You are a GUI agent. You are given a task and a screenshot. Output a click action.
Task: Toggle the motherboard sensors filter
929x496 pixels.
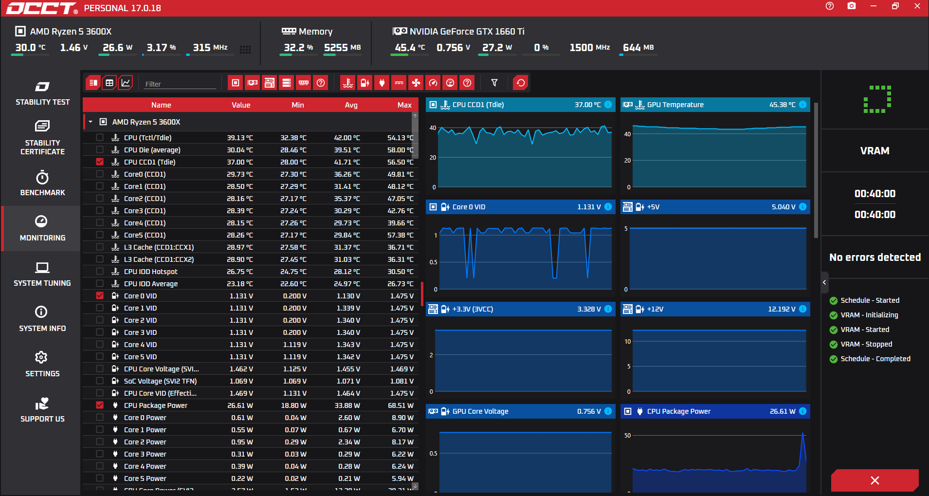click(x=270, y=83)
